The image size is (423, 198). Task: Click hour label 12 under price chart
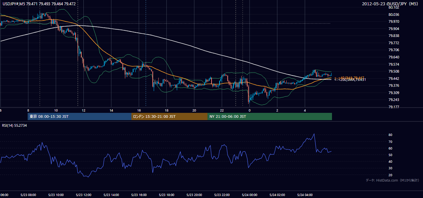click(84, 111)
